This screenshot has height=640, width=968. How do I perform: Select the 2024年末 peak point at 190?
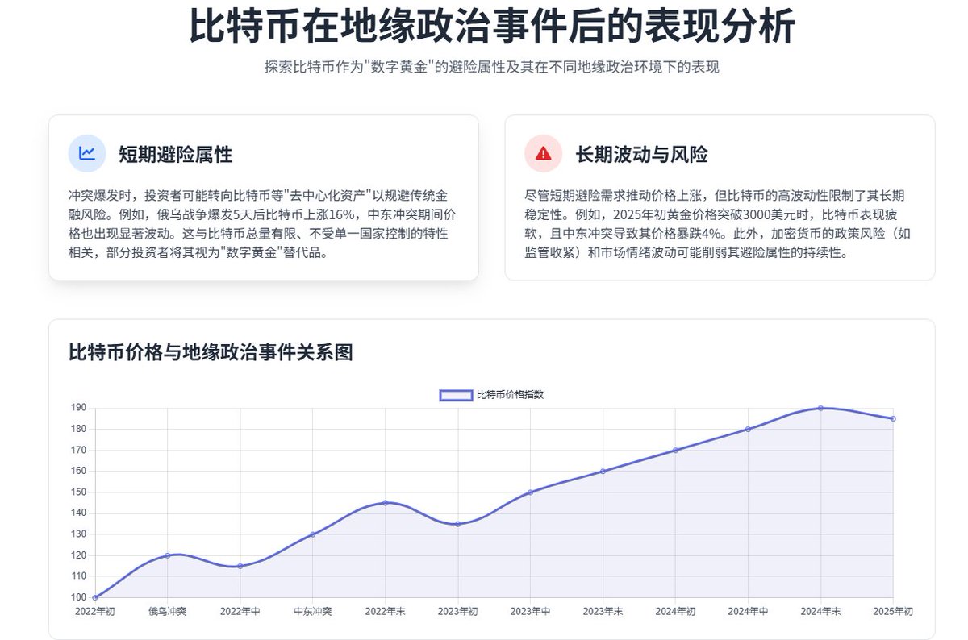click(x=821, y=408)
